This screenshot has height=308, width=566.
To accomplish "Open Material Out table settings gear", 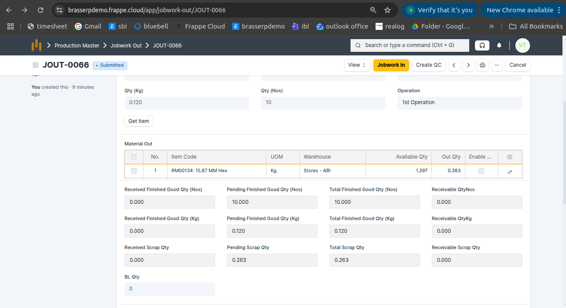I will click(510, 157).
